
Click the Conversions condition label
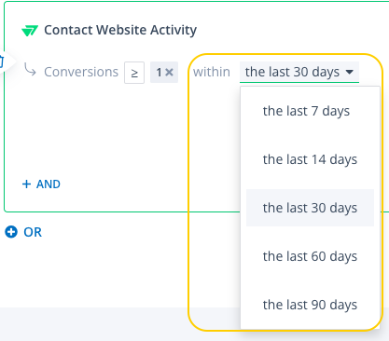pos(81,72)
